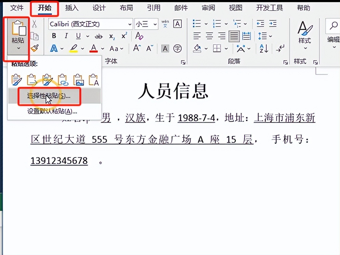Click the Clear Formatting icon
This screenshot has width=340, height=255.
[x=139, y=36]
